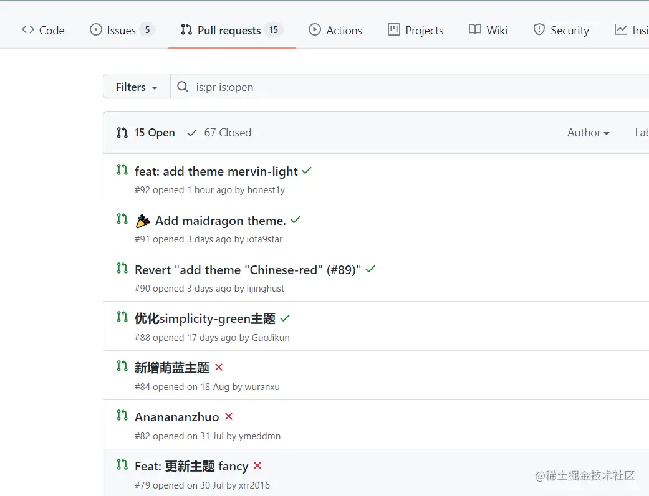
Task: Open author ymeddmn's pull requests
Action: 259,436
